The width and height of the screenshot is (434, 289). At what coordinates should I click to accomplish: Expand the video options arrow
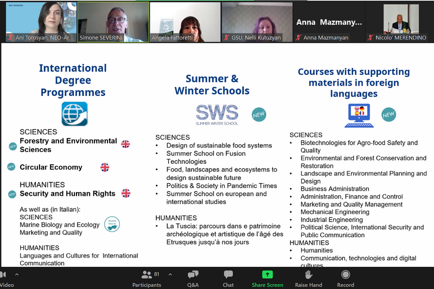tap(17, 274)
